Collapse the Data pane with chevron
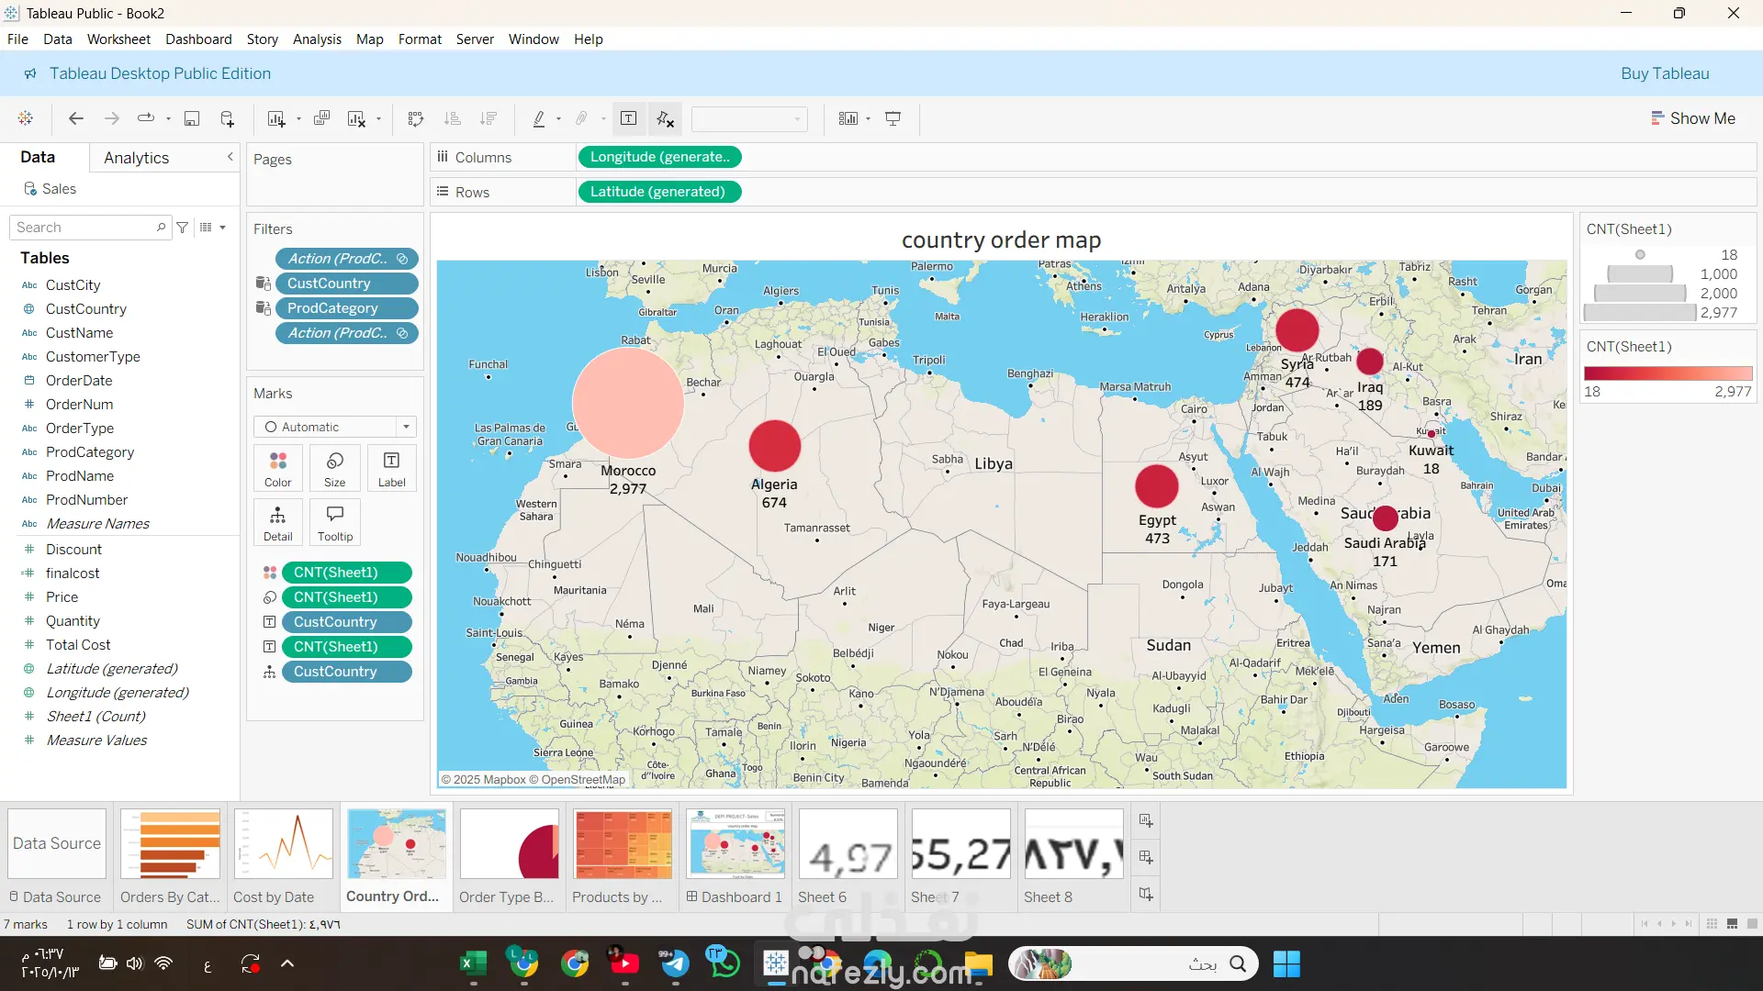 (x=230, y=157)
